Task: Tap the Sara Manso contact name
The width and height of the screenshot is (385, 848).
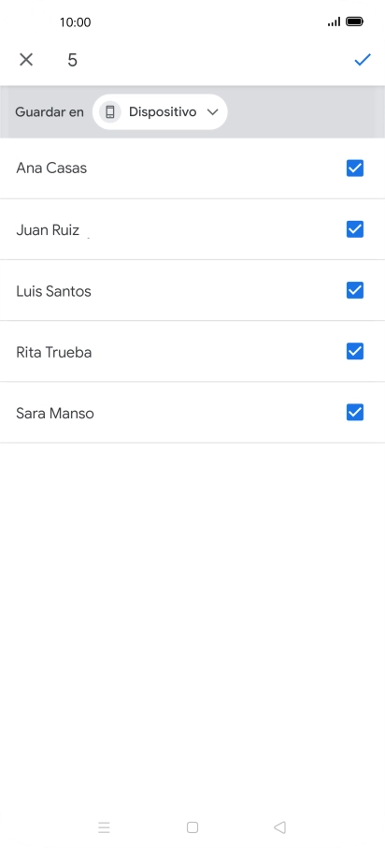Action: (x=55, y=413)
